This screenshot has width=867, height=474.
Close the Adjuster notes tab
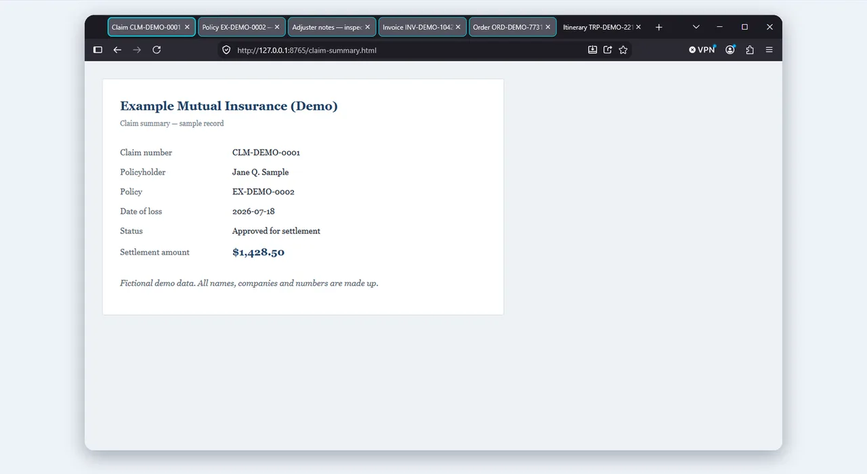tap(368, 27)
